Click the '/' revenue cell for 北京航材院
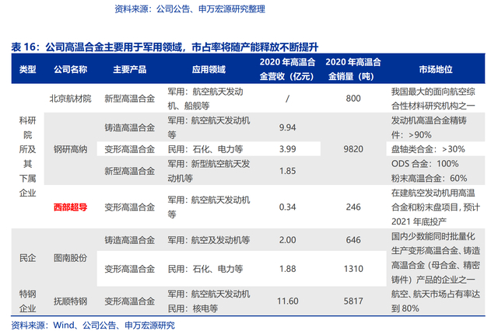Viewport: 498px width, 331px height. pos(287,99)
